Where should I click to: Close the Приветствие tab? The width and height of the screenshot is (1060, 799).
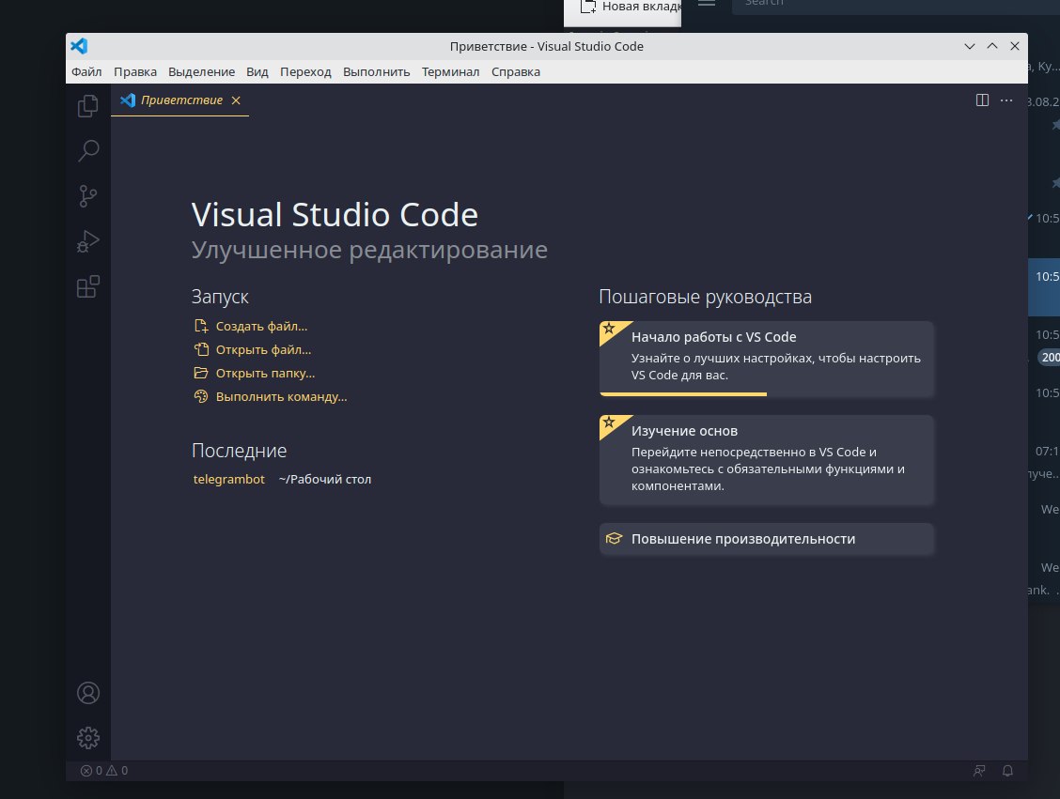click(236, 100)
